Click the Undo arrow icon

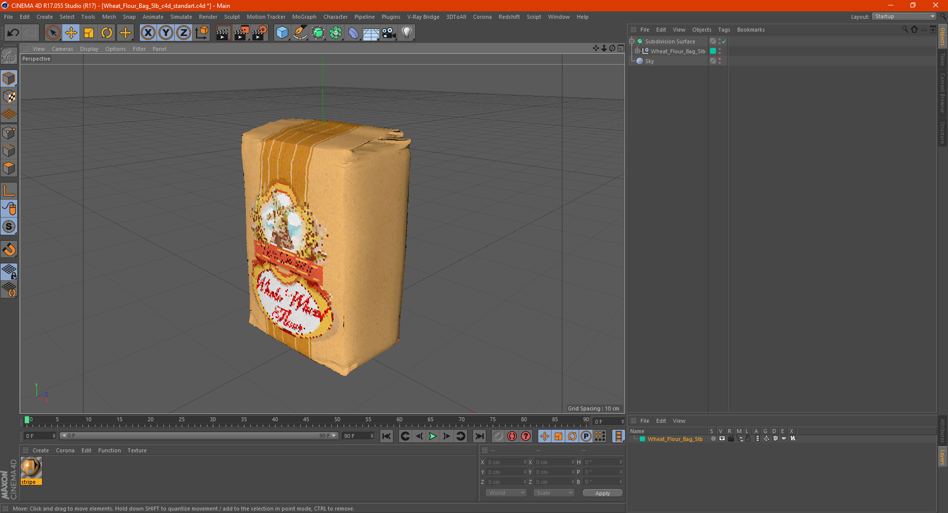tap(13, 33)
